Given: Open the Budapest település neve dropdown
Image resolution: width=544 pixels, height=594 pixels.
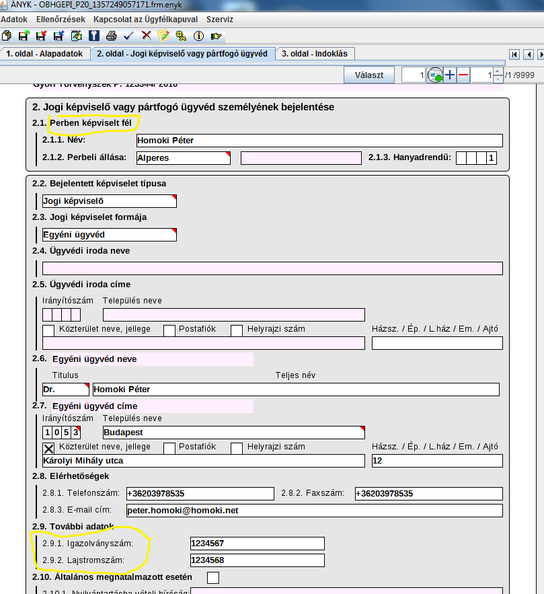Looking at the screenshot, I should pyautogui.click(x=234, y=433).
